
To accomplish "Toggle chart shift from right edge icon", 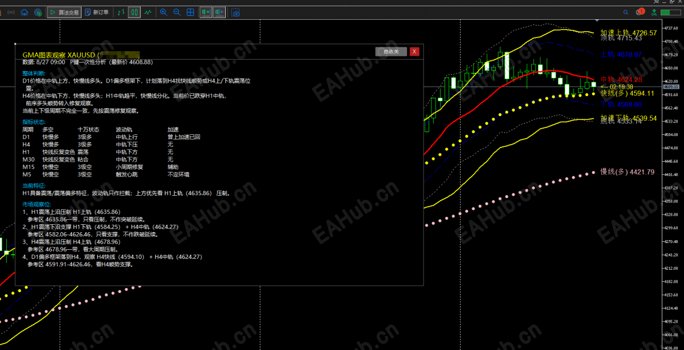I will (219, 12).
